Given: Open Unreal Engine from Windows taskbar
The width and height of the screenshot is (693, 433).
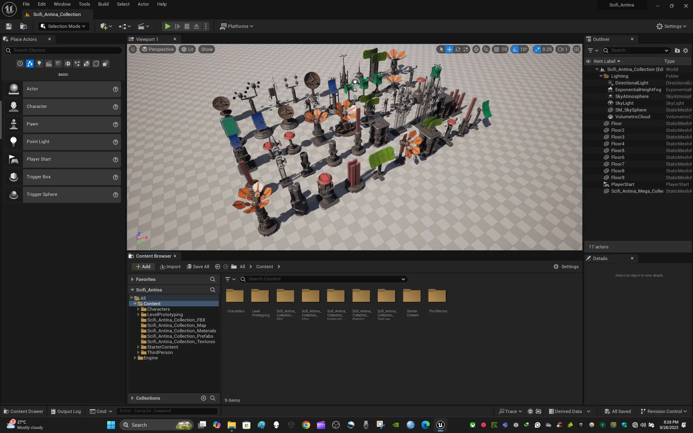Looking at the screenshot, I should click(x=440, y=425).
